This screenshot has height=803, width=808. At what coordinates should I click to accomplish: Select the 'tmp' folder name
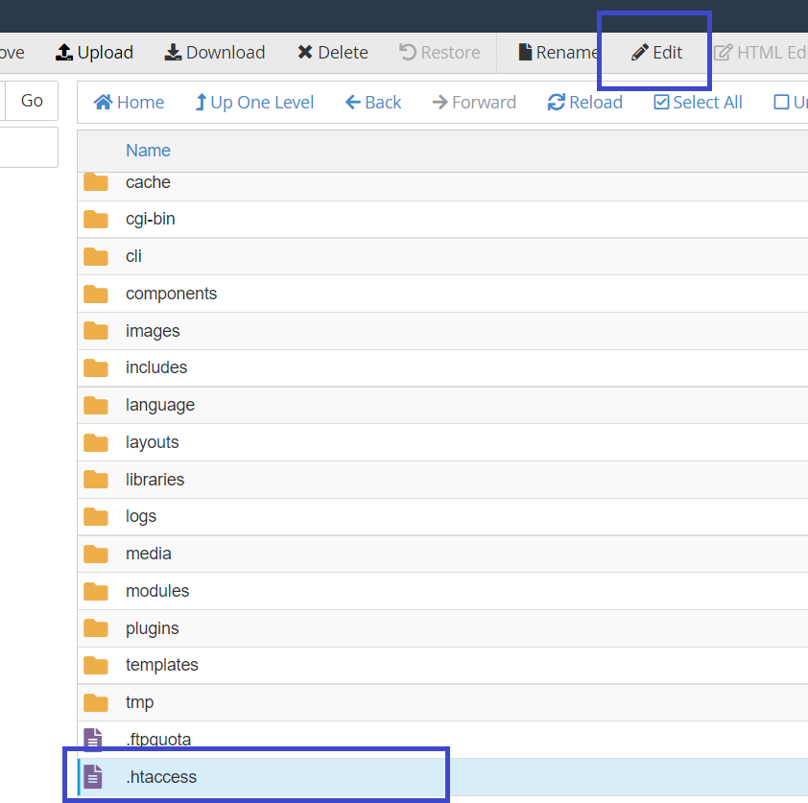[140, 702]
